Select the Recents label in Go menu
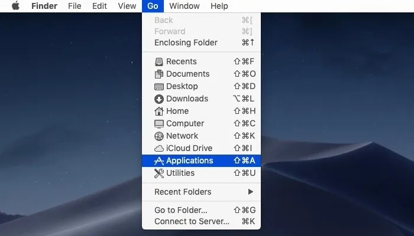Screen dimensions: 414x236 (182, 61)
